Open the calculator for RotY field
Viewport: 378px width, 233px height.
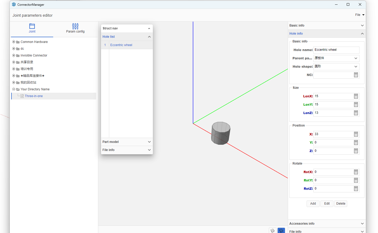(x=356, y=180)
